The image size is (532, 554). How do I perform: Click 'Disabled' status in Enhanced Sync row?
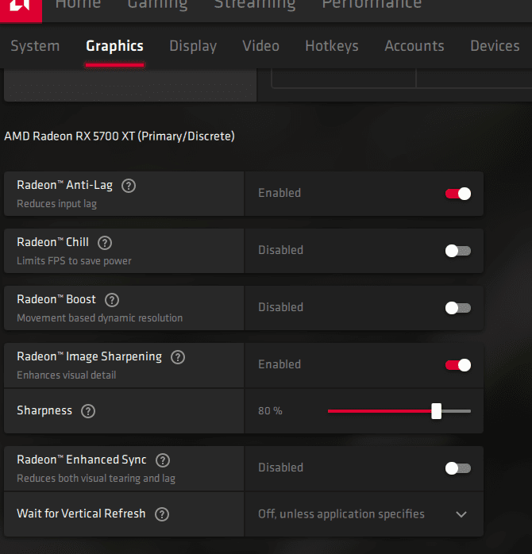[x=280, y=467]
